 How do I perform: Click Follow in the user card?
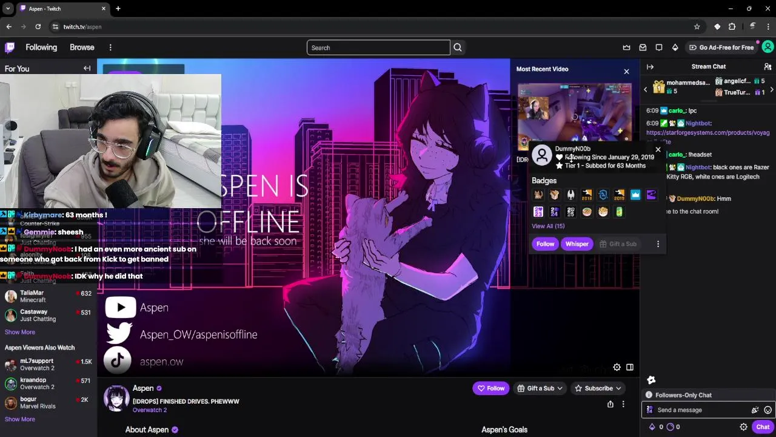(545, 244)
